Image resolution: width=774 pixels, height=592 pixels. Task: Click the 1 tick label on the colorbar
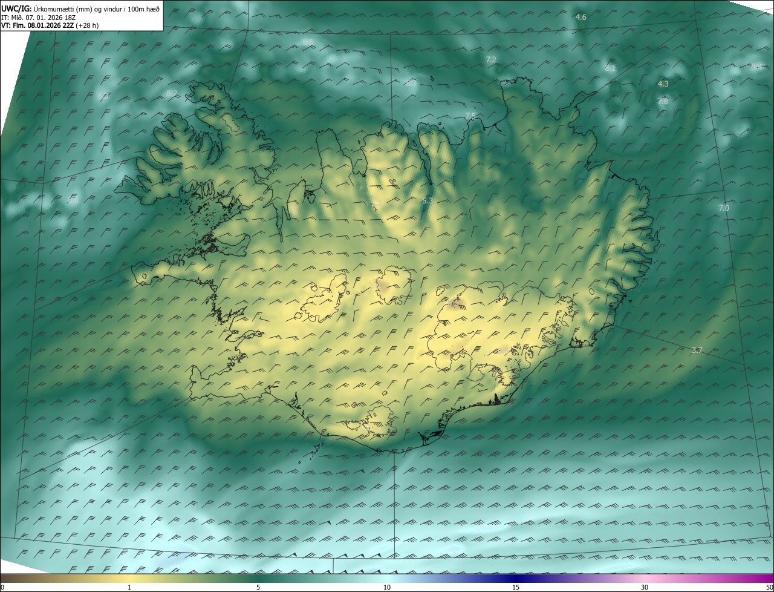point(129,587)
